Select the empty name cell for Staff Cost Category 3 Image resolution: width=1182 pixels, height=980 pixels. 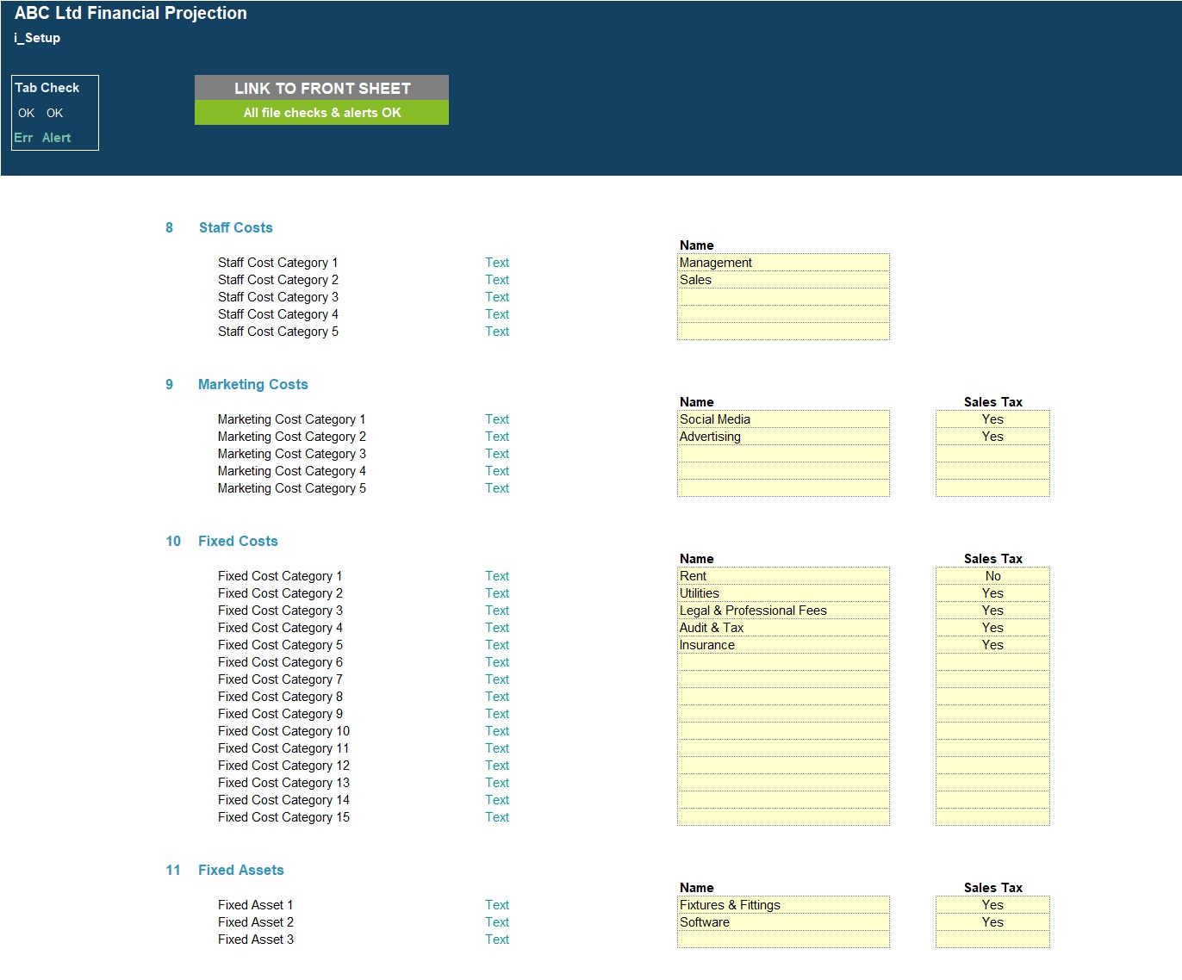783,297
